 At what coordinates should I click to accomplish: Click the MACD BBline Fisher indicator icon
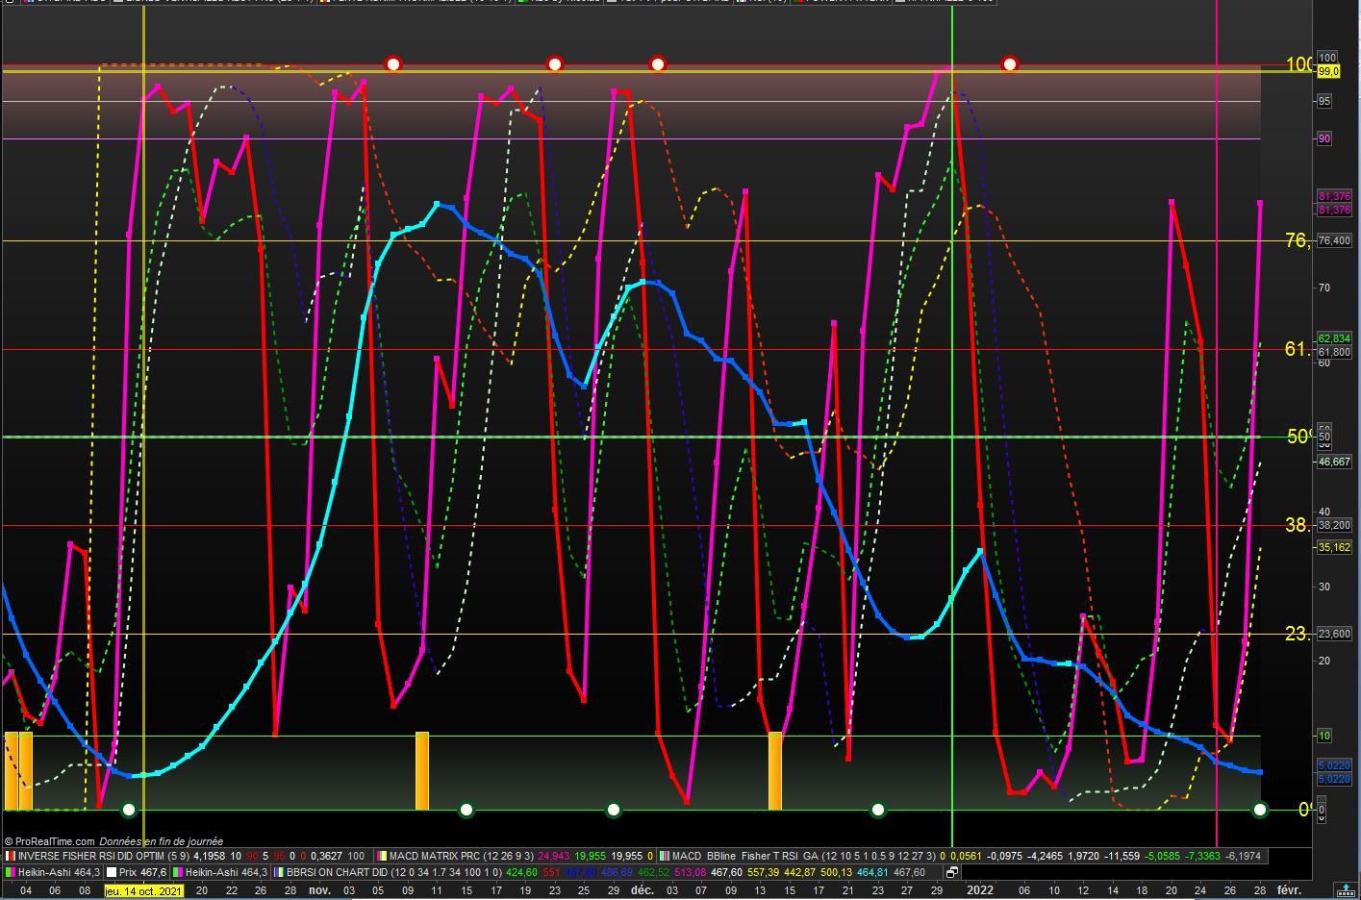pos(664,856)
